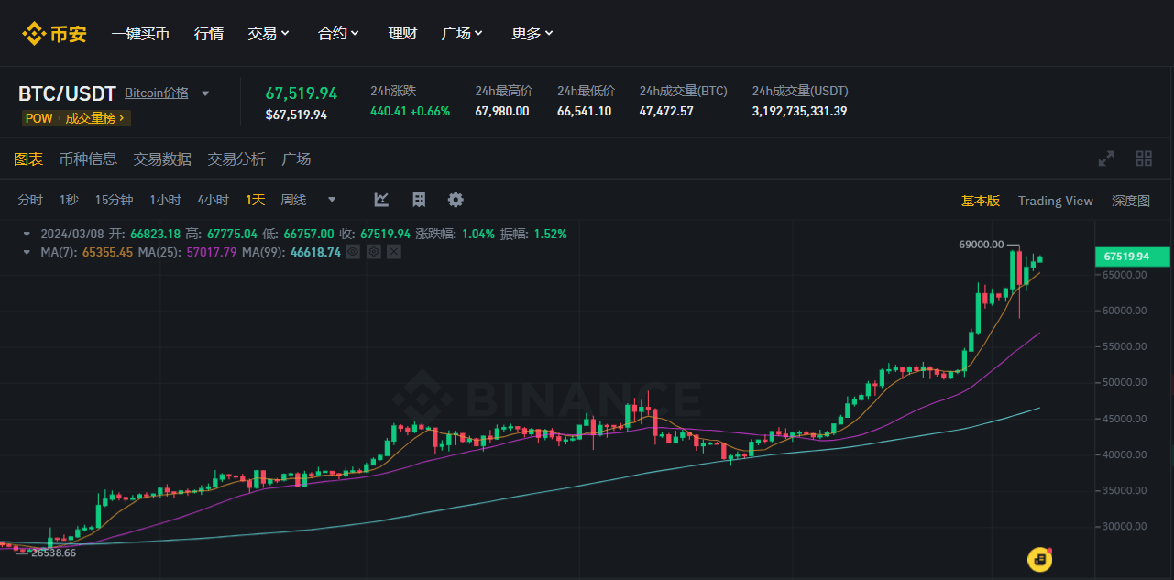1174x580 pixels.
Task: Open MA indicator settings gear
Action: click(x=373, y=251)
